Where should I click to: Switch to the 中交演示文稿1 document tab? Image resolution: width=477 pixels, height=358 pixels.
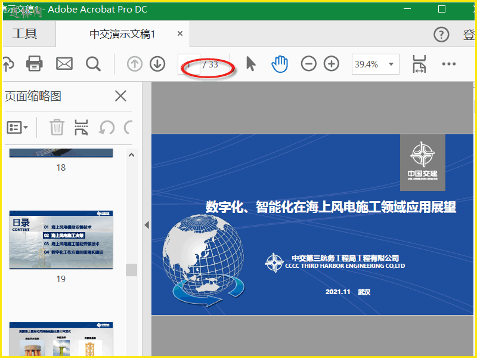click(123, 34)
